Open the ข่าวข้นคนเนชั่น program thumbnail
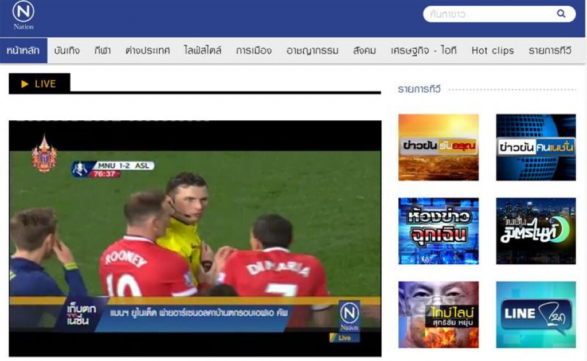 coord(536,147)
